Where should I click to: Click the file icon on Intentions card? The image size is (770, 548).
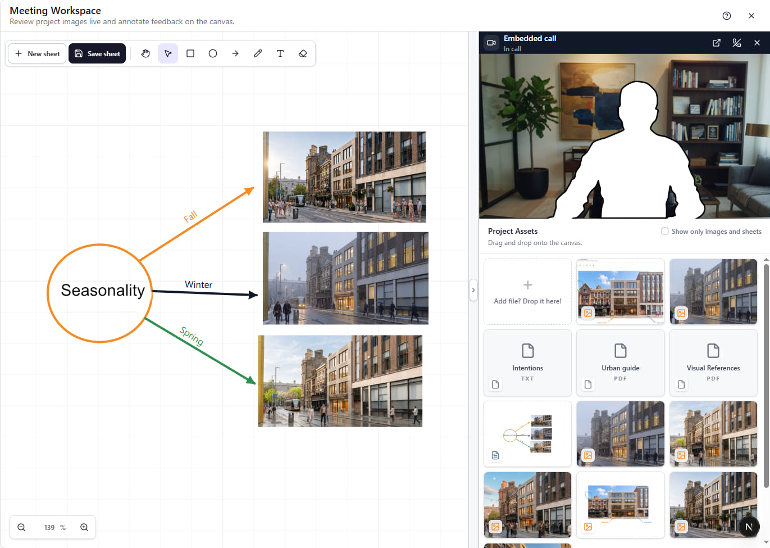[x=495, y=384]
